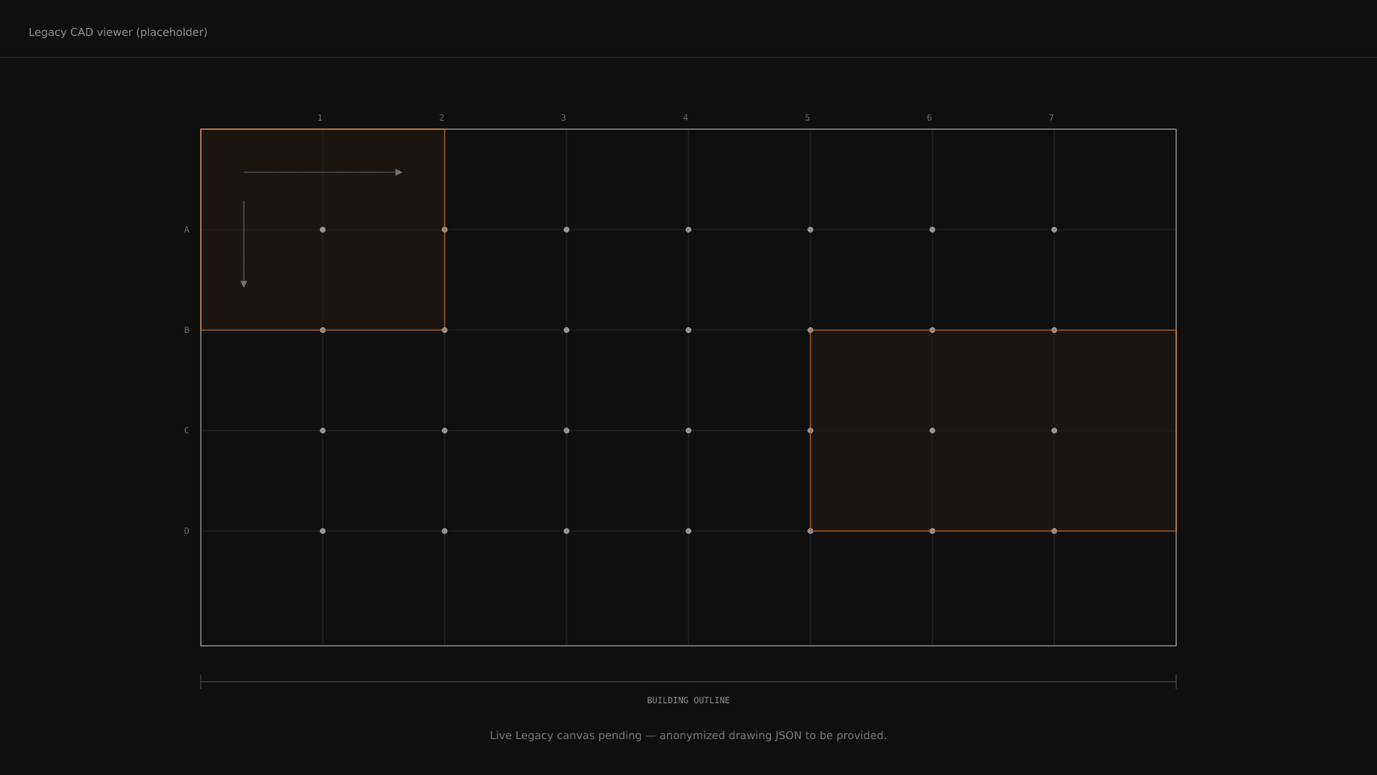Pick the grid node at A-6

point(932,230)
